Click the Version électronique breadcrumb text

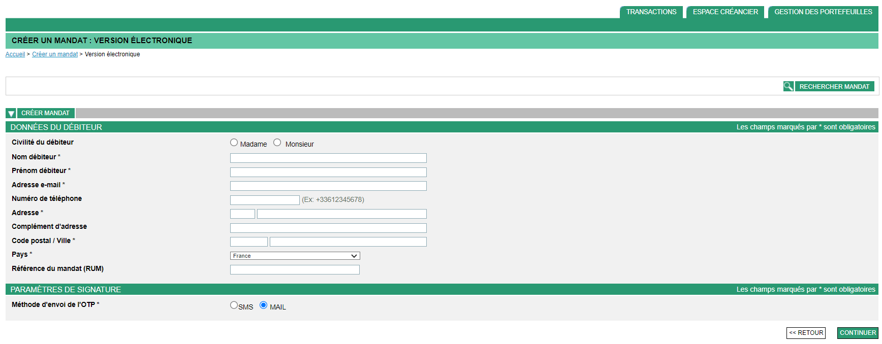[112, 54]
